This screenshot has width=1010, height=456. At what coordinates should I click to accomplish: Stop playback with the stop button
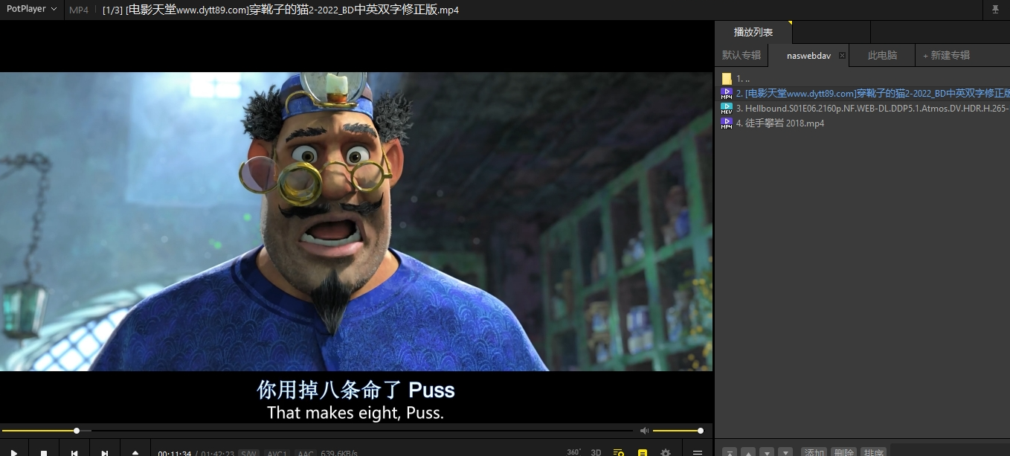(x=44, y=452)
